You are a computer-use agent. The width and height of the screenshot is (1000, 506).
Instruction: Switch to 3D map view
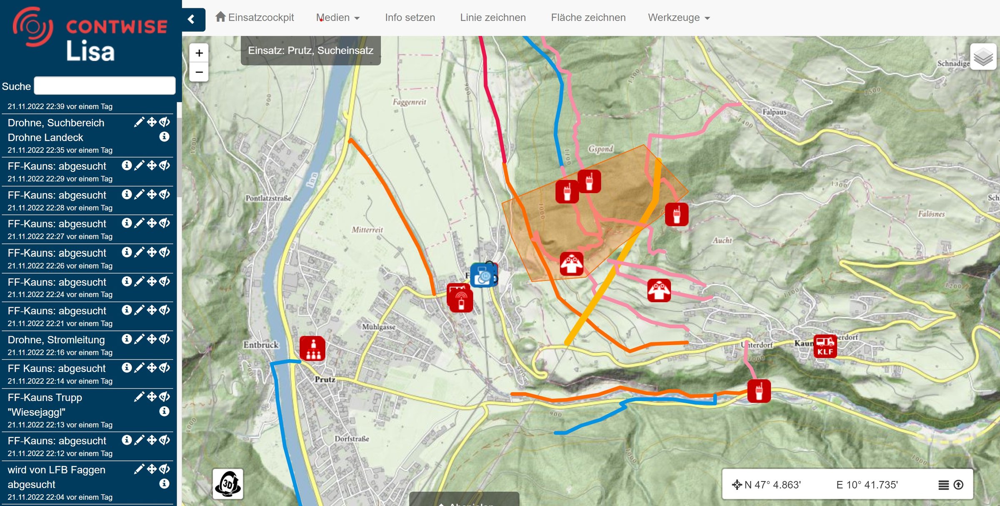point(228,484)
